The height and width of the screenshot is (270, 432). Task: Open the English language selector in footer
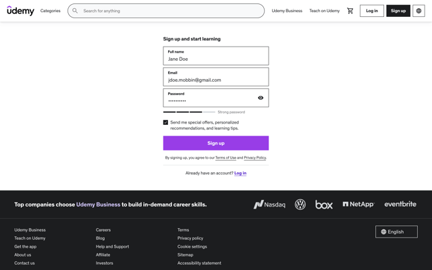point(396,232)
